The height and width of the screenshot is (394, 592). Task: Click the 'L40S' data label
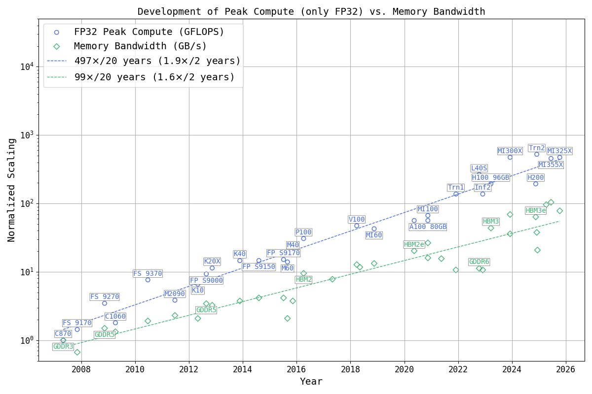pos(479,168)
